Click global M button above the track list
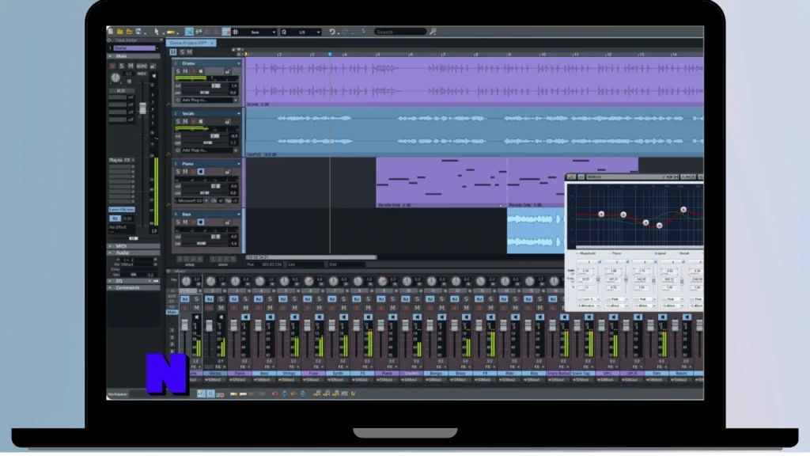 click(190, 52)
